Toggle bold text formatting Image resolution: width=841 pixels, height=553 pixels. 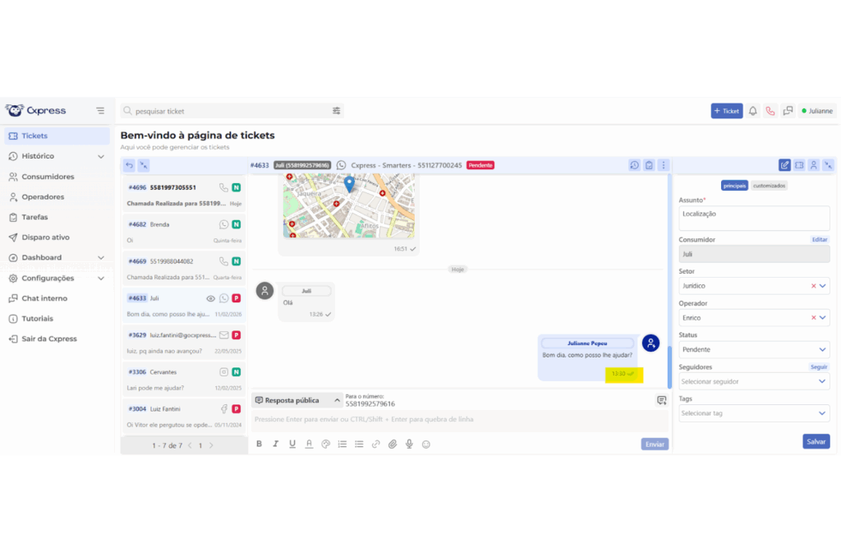(x=259, y=444)
